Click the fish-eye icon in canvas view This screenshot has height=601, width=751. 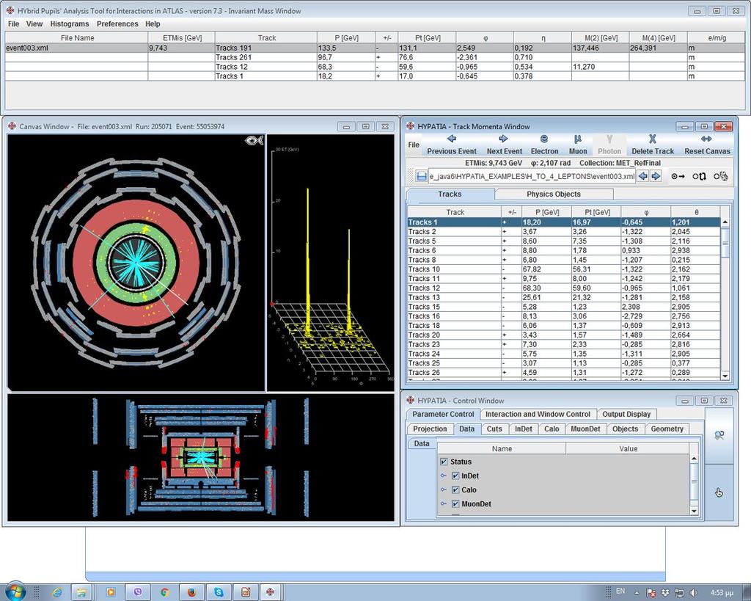pos(254,140)
